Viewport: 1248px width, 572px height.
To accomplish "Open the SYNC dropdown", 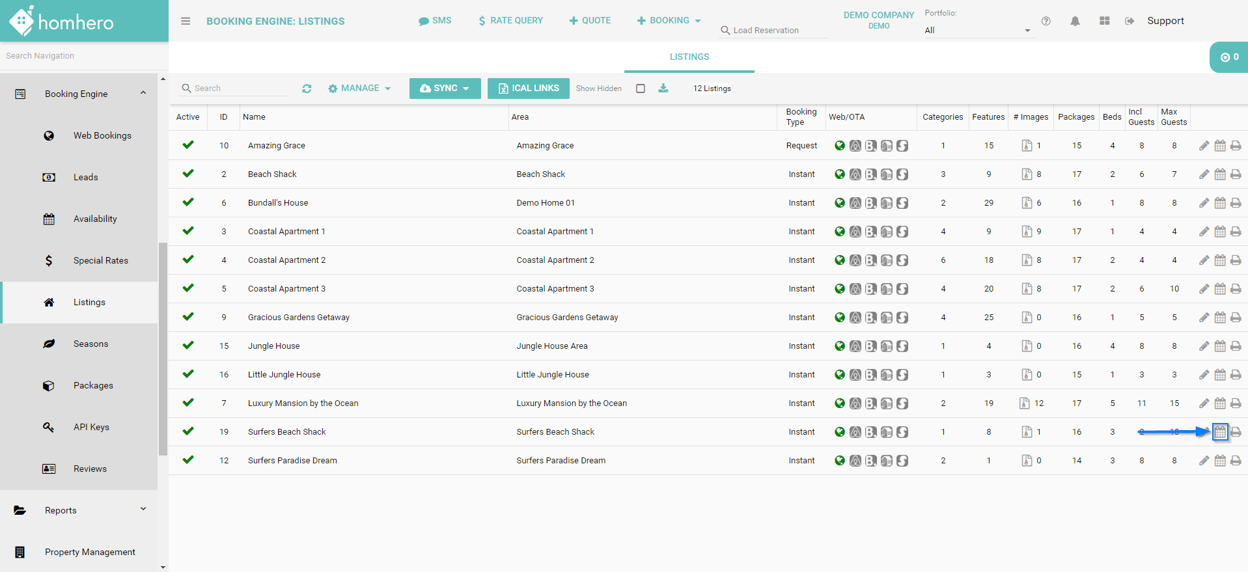I will click(x=445, y=89).
